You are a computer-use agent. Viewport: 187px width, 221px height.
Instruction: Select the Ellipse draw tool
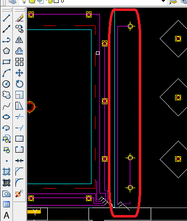(6, 117)
